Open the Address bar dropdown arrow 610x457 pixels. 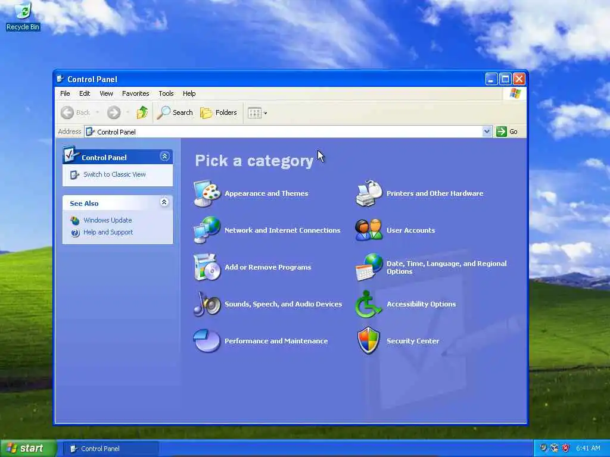487,132
